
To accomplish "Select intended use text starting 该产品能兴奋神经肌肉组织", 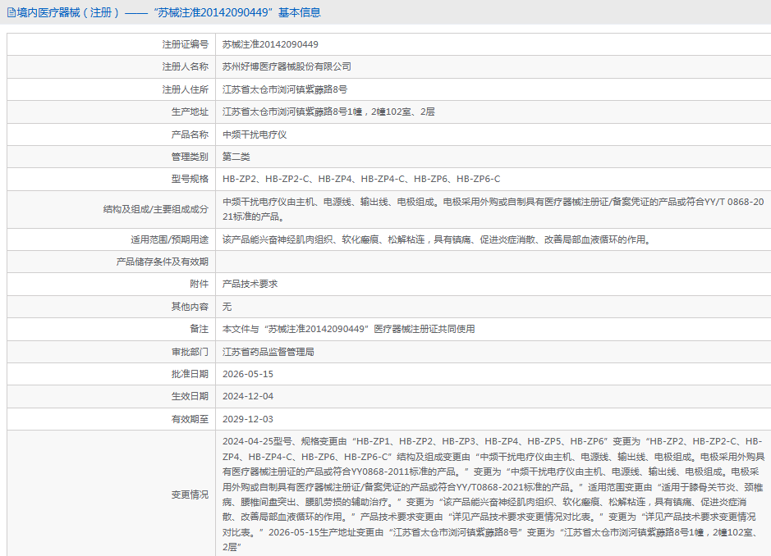I will tap(437, 239).
